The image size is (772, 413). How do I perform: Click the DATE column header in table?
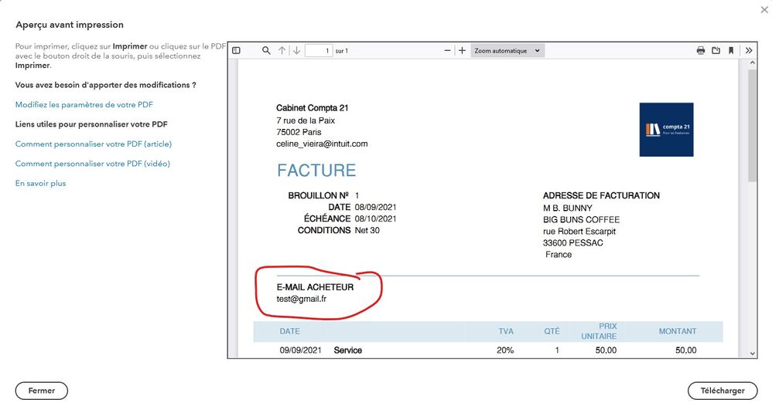click(290, 331)
